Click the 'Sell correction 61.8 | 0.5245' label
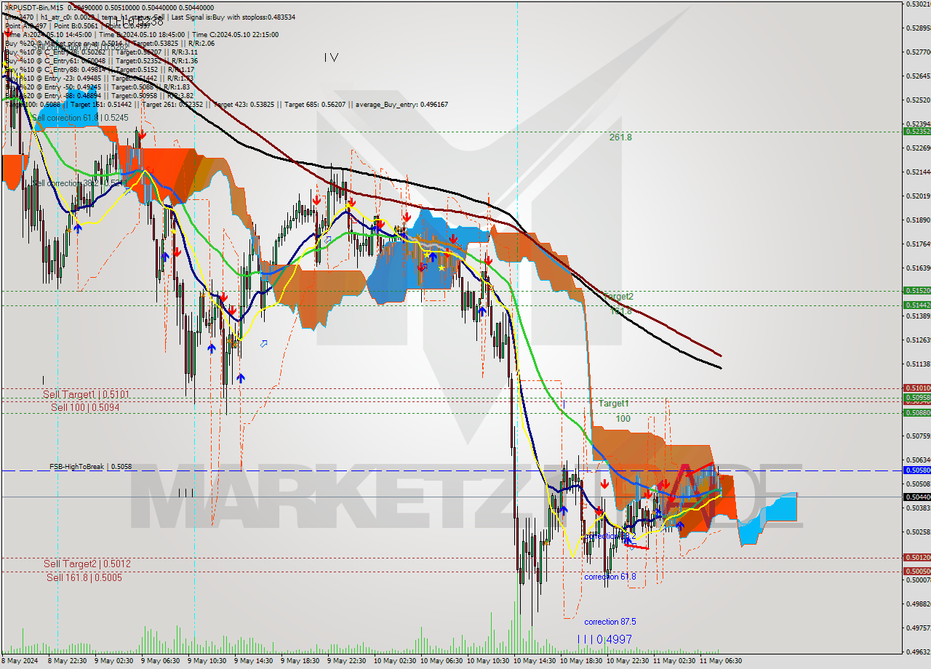Screen dimensions: 931x669 pos(81,117)
